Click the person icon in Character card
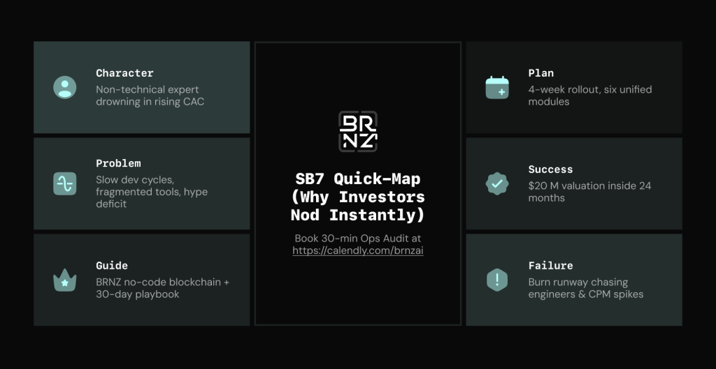 pyautogui.click(x=65, y=87)
